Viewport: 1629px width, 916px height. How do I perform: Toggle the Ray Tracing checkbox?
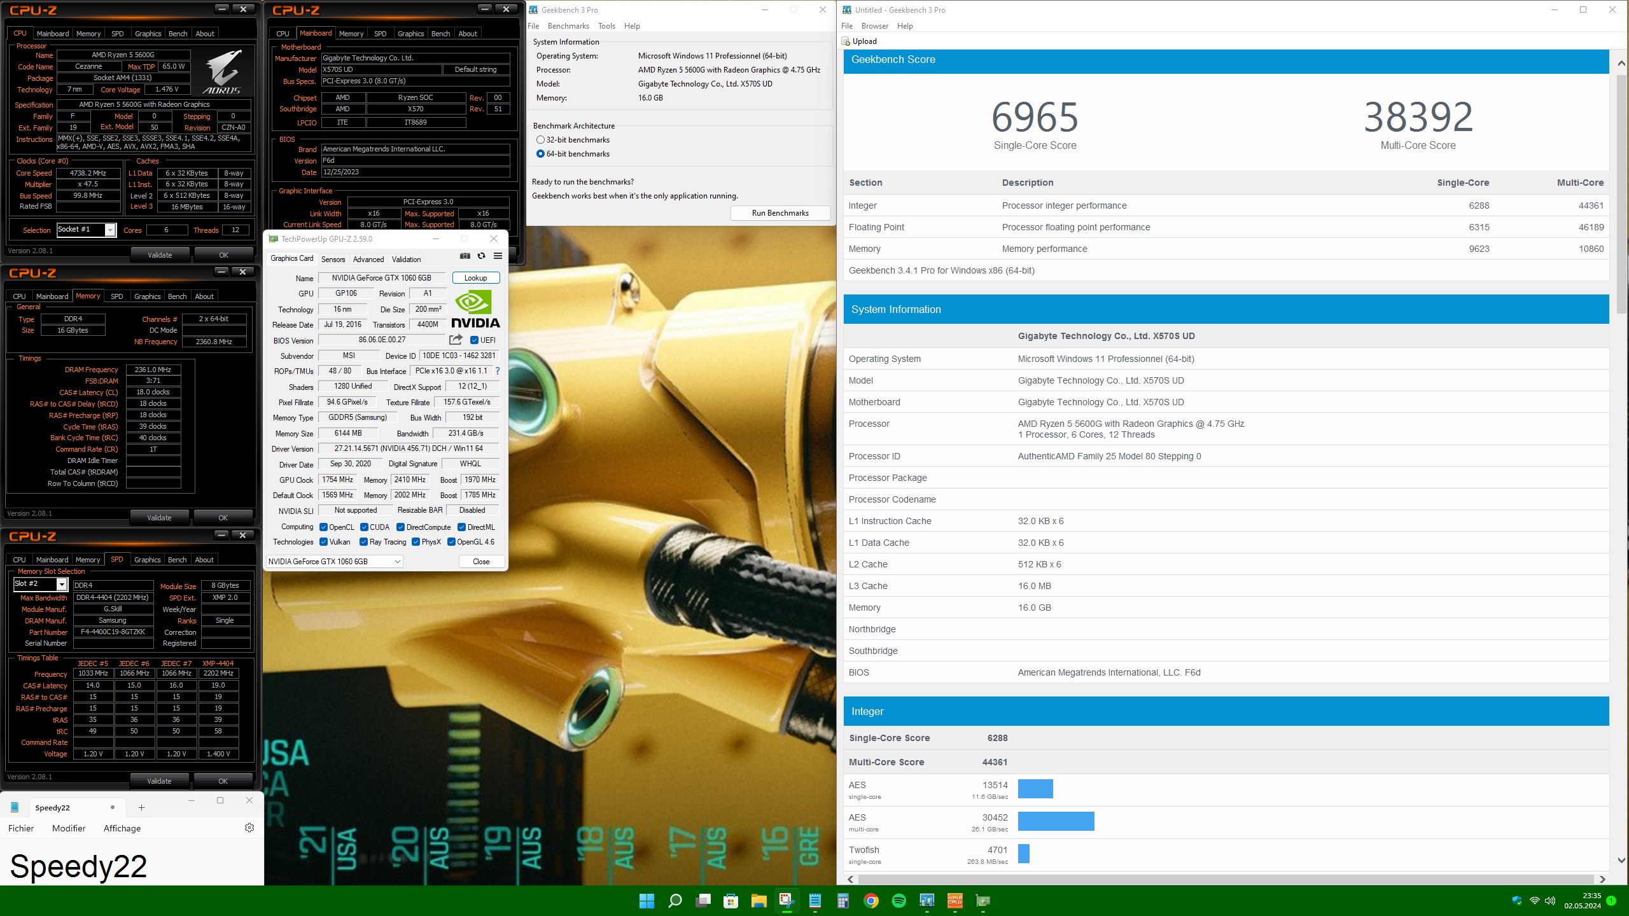coord(363,542)
